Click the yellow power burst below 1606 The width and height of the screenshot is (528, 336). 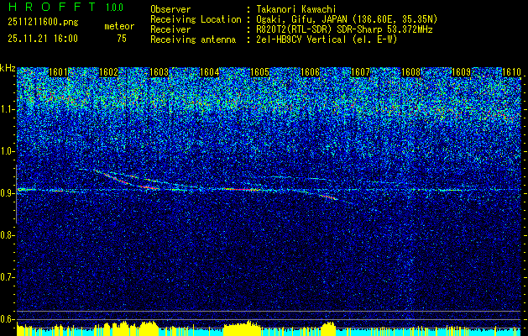click(329, 329)
